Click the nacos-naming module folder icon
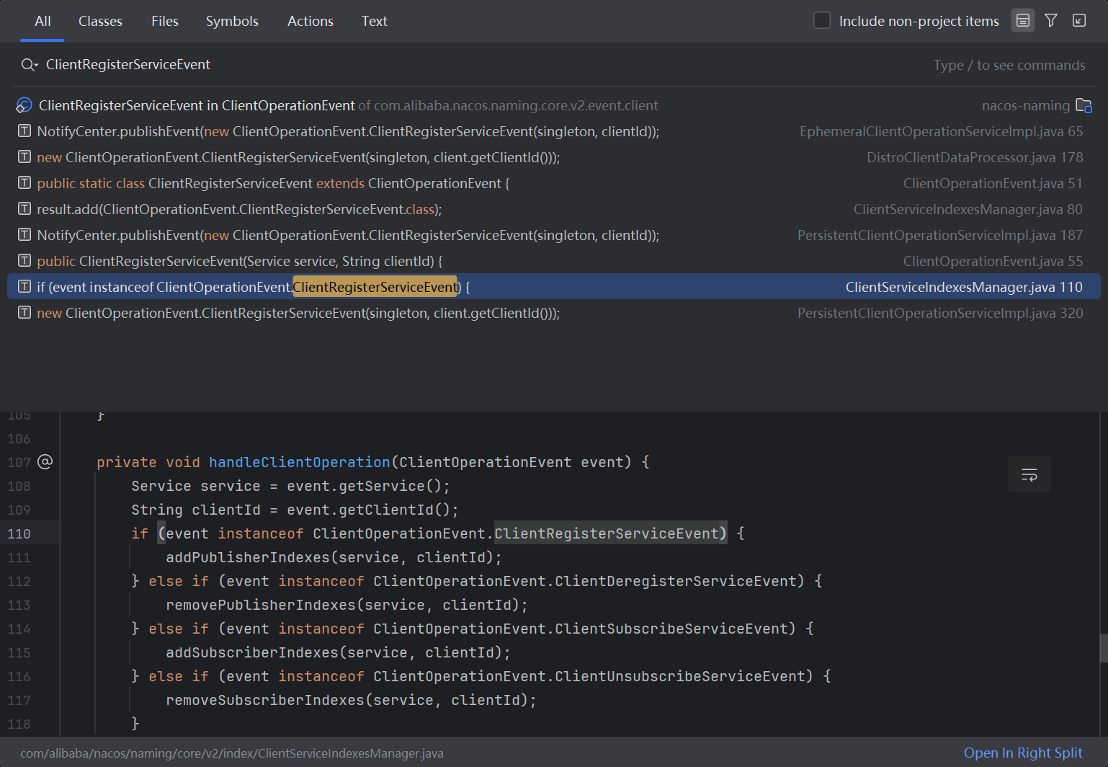The height and width of the screenshot is (767, 1108). (1084, 105)
